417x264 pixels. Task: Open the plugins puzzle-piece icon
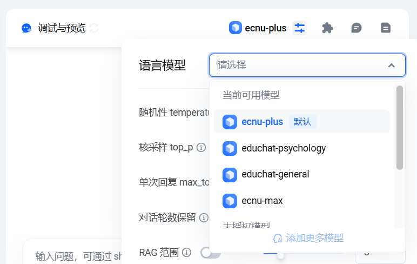pyautogui.click(x=327, y=28)
